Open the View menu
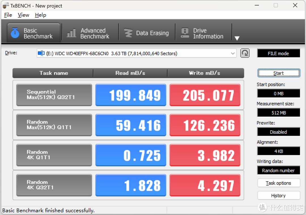306x215 pixels. pos(23,15)
